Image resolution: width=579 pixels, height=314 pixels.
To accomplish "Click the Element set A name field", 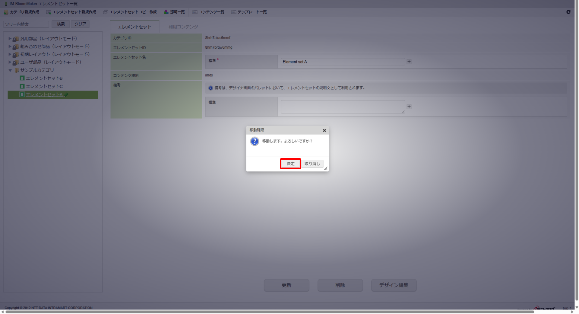I will coord(343,62).
